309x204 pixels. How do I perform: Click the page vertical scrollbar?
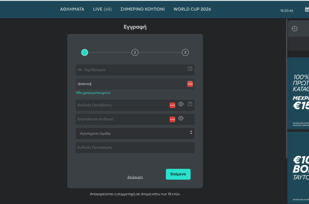point(286,88)
